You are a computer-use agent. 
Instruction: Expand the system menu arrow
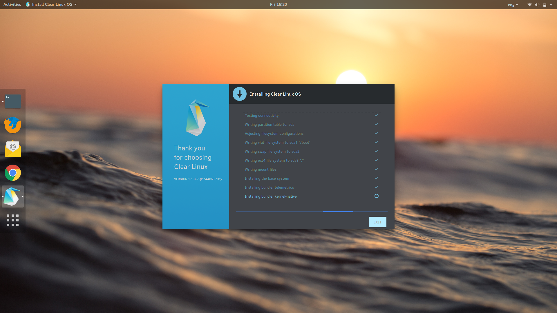click(551, 5)
